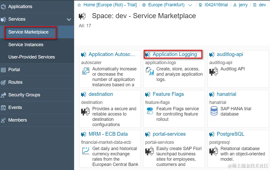The width and height of the screenshot is (270, 170).
Task: Click 'Space: dev - Service Marketplace' heading
Action: 144,16
